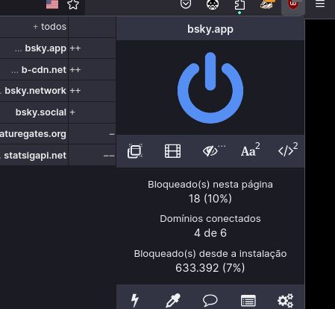335x309 pixels.
Task: Toggle blocking all popups icon
Action: coord(135,151)
